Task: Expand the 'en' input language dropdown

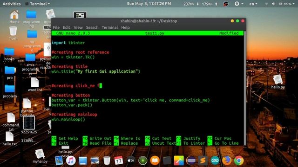Action: tap(253, 4)
